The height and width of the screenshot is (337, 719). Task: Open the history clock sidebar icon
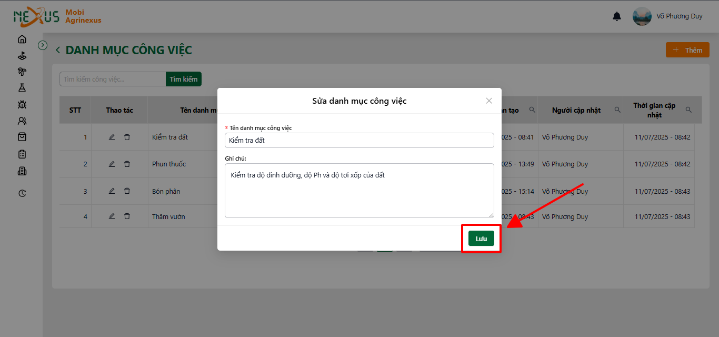click(x=22, y=193)
